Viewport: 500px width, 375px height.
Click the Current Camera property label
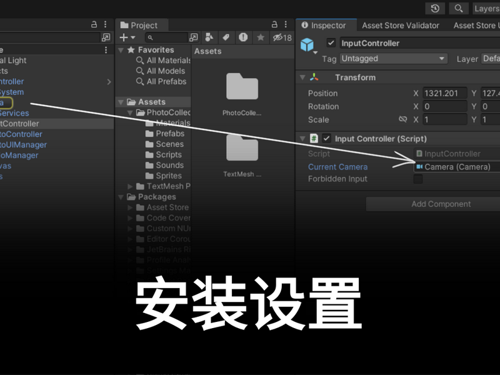pos(337,167)
